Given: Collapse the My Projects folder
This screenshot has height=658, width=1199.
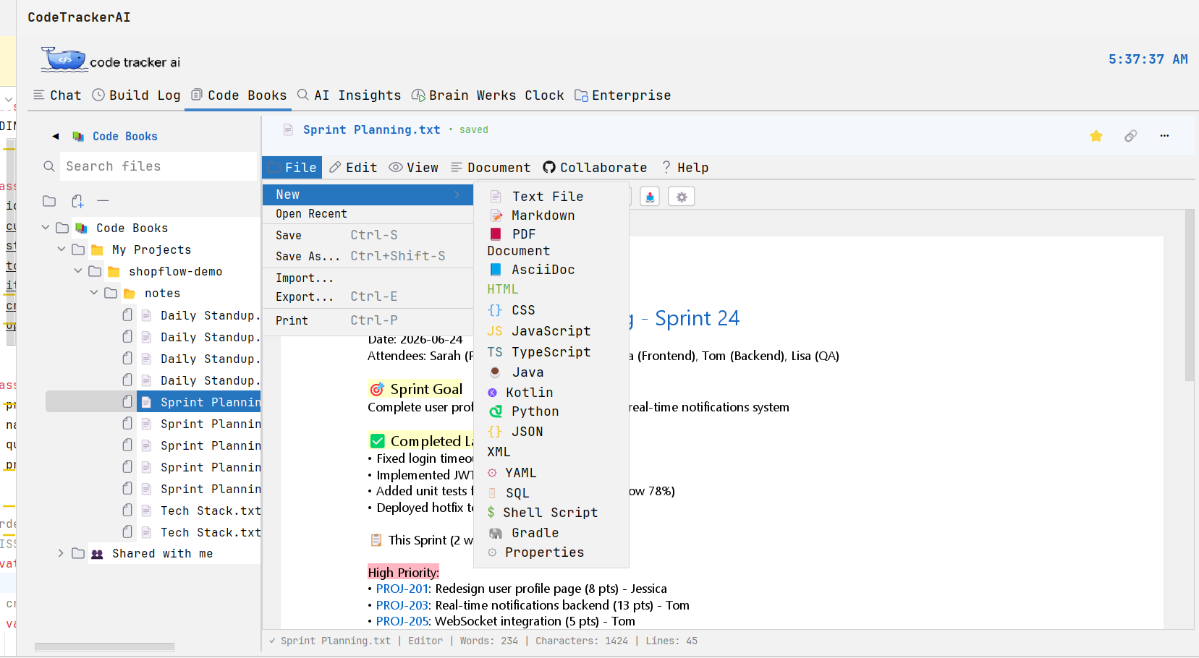Looking at the screenshot, I should pos(62,249).
